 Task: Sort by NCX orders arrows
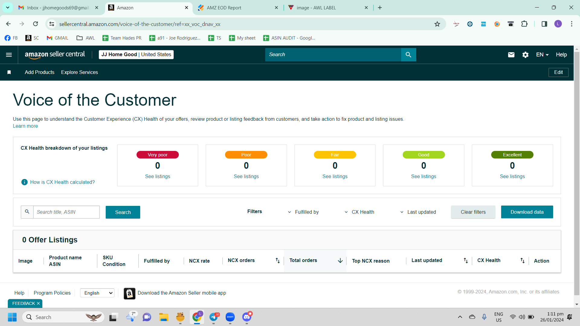[x=278, y=260]
